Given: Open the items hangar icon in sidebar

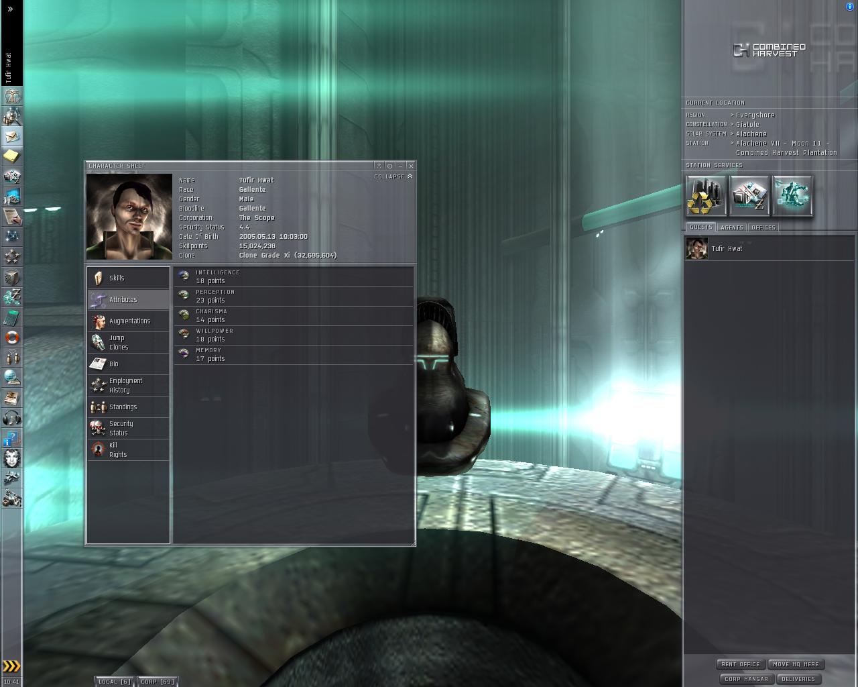Looking at the screenshot, I should tap(12, 498).
